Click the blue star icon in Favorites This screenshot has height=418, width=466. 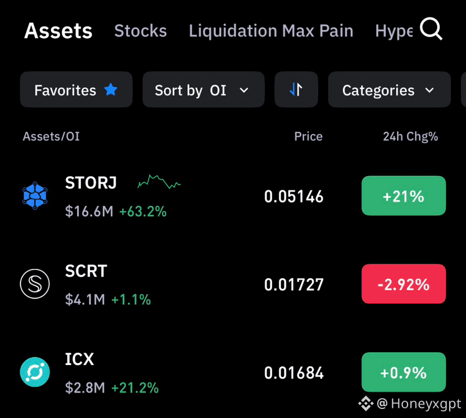coord(111,89)
